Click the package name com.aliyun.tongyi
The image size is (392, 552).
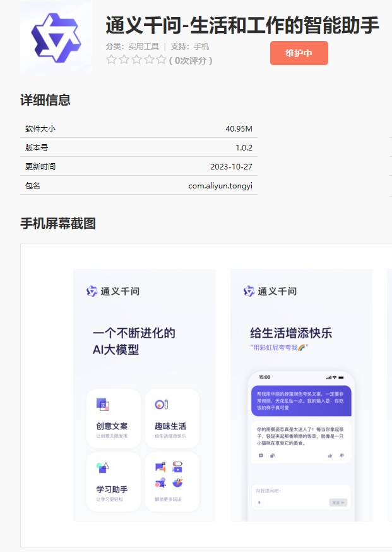pyautogui.click(x=220, y=186)
